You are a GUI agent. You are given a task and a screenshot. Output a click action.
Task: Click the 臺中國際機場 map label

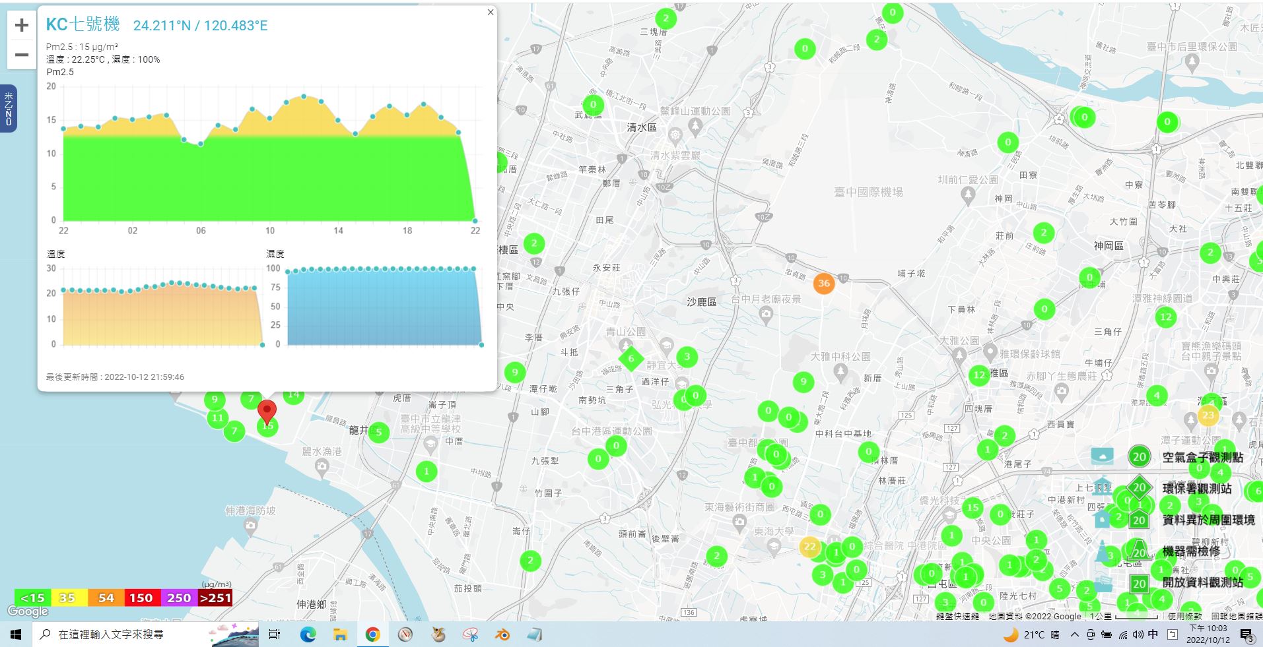pyautogui.click(x=868, y=192)
